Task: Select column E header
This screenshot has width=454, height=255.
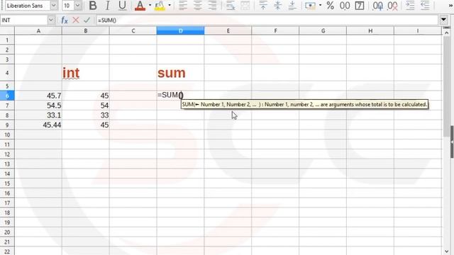Action: (228, 30)
